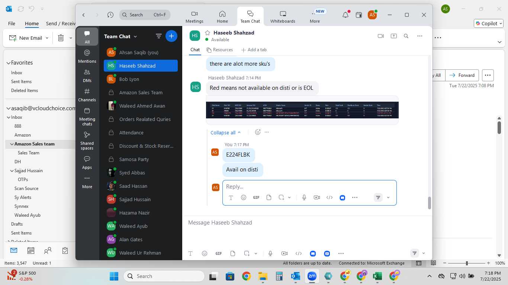Collapse Sajjad Hussain folder in Outlook

tap(12, 171)
